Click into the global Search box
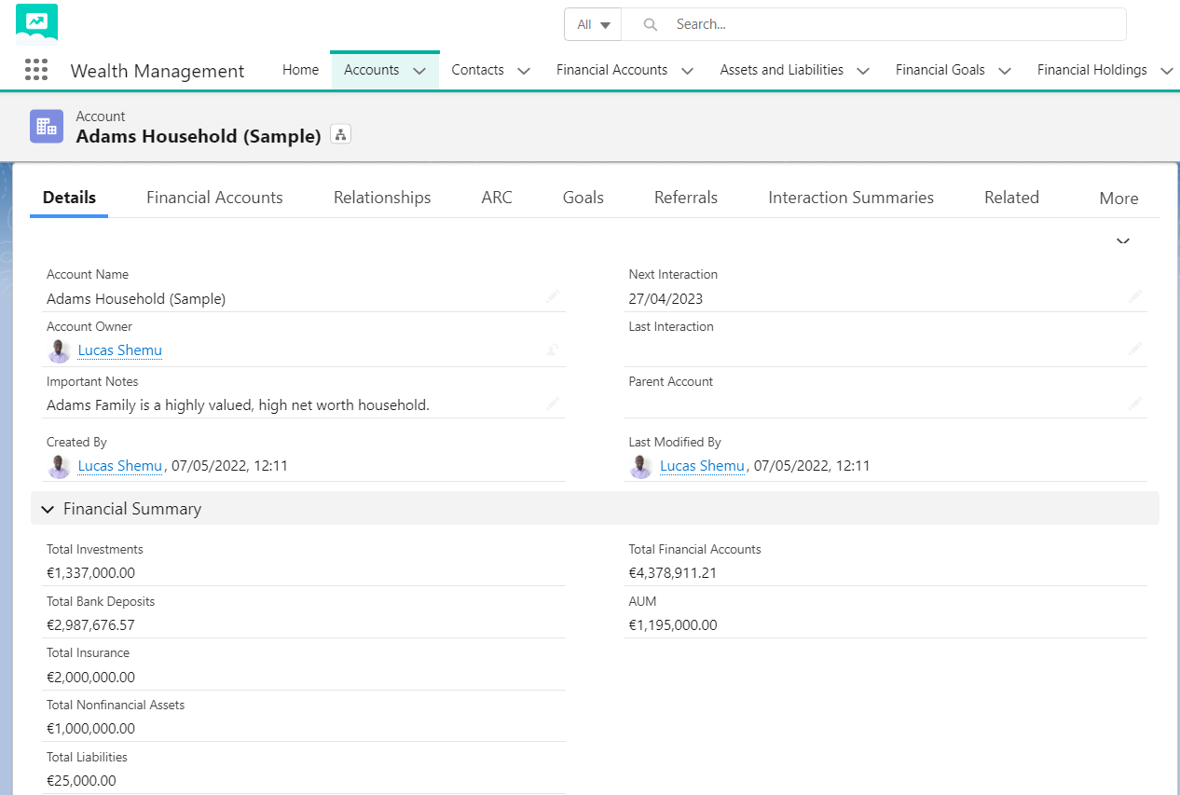Viewport: 1180px width, 795px height. tap(874, 24)
